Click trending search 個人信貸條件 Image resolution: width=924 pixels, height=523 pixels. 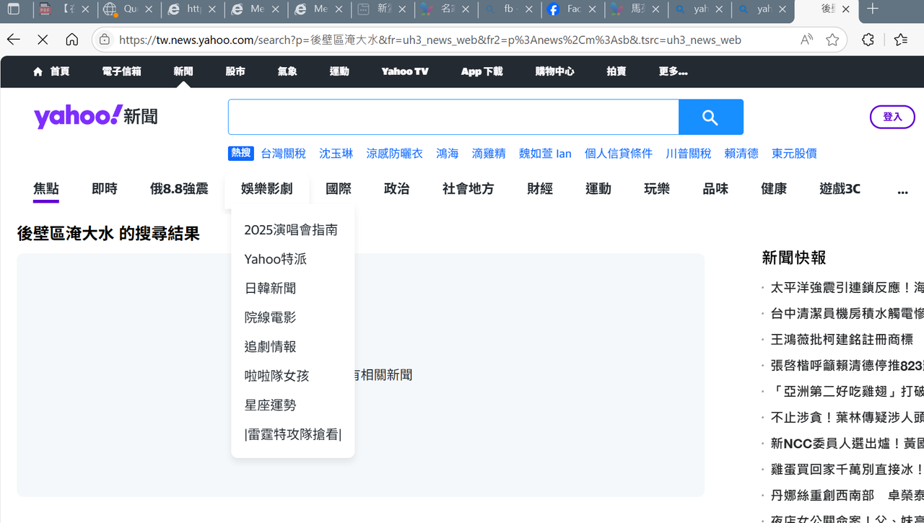click(x=619, y=154)
